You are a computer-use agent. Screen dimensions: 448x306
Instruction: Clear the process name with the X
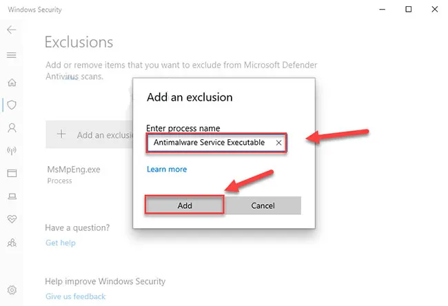pos(278,143)
